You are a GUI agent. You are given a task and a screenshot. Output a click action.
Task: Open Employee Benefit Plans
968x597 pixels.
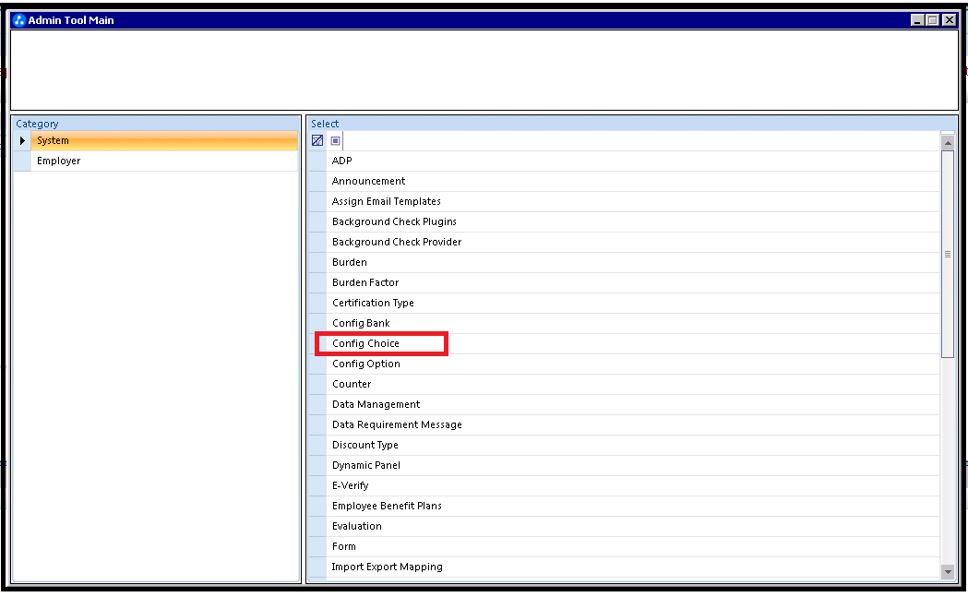[633, 507]
